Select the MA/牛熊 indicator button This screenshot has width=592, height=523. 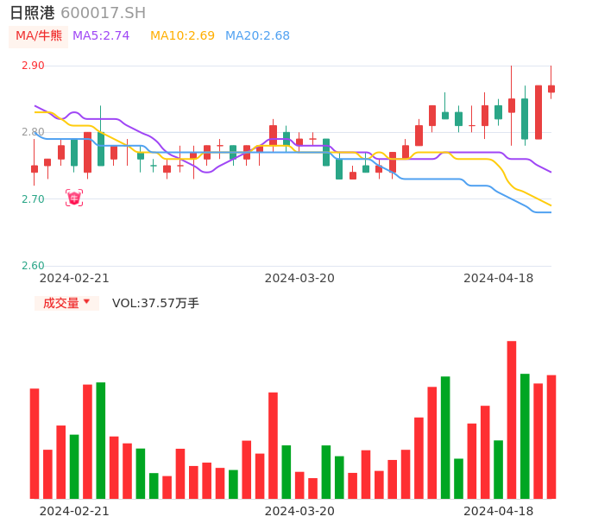coord(39,36)
